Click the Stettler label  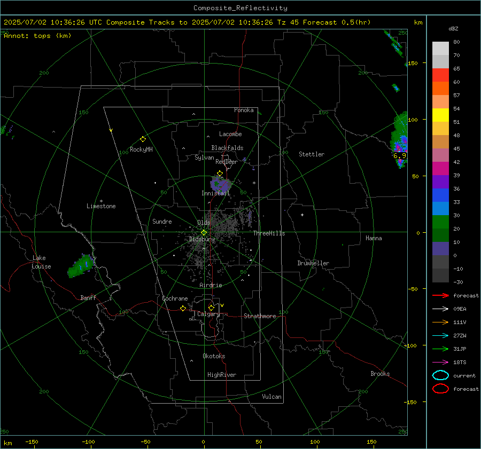tap(312, 154)
